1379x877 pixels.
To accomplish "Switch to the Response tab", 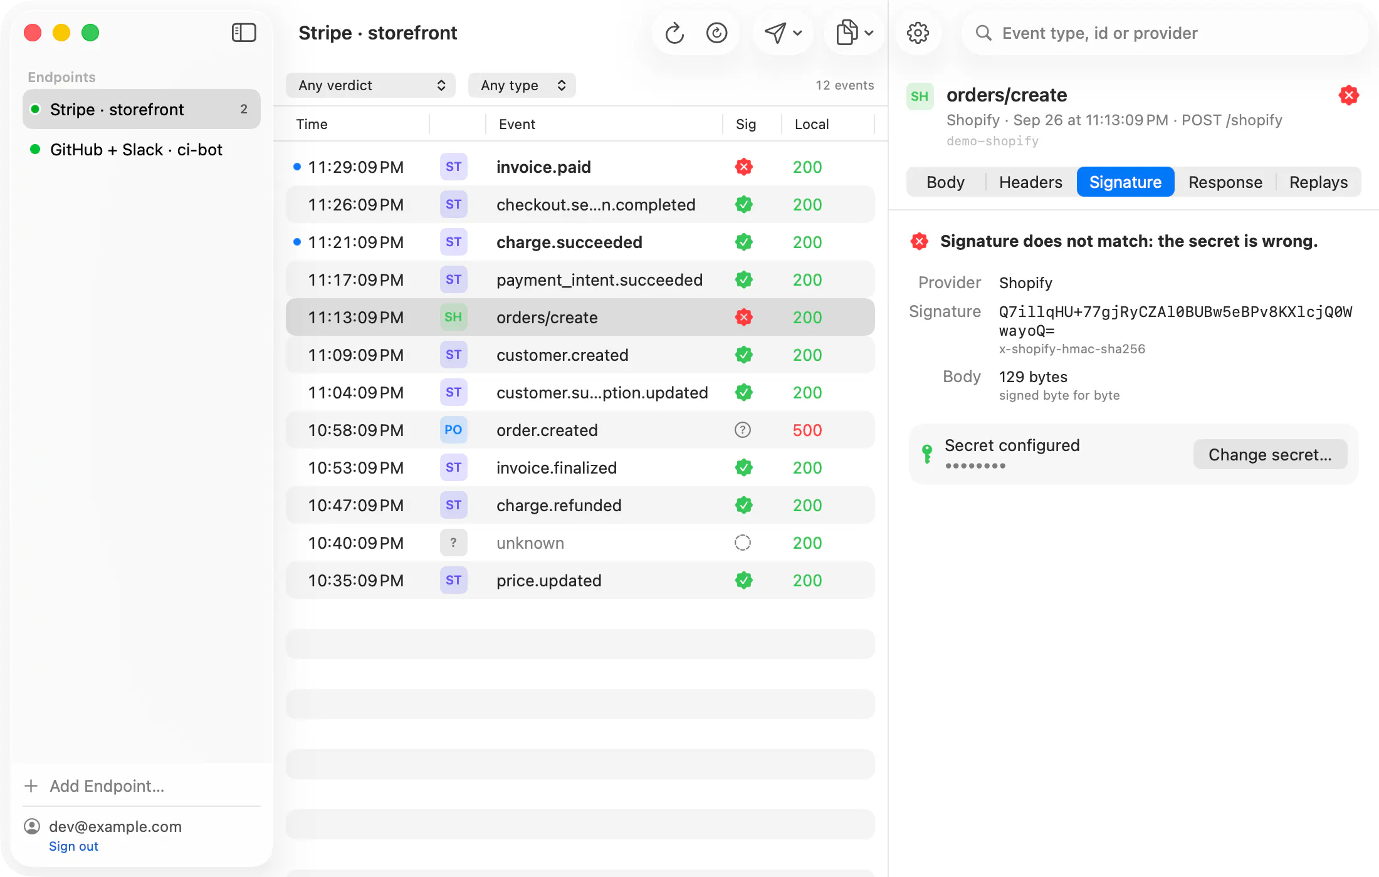I will point(1225,182).
